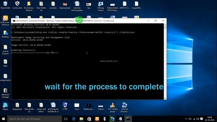Open Task View from the taskbar
The height and width of the screenshot is (122, 217).
(66, 119)
